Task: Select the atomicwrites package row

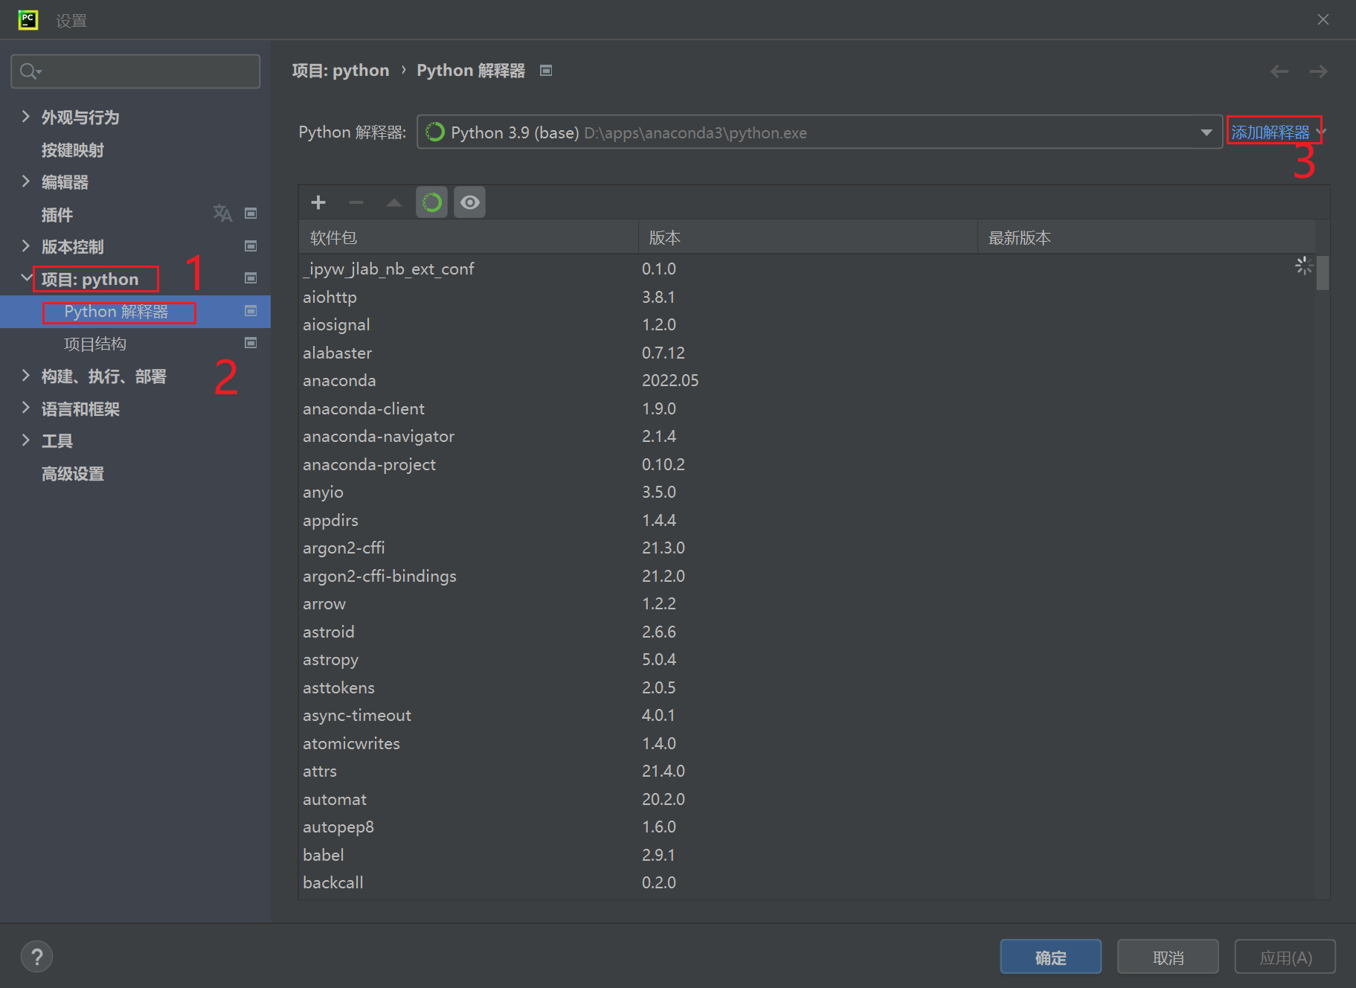Action: [x=806, y=743]
